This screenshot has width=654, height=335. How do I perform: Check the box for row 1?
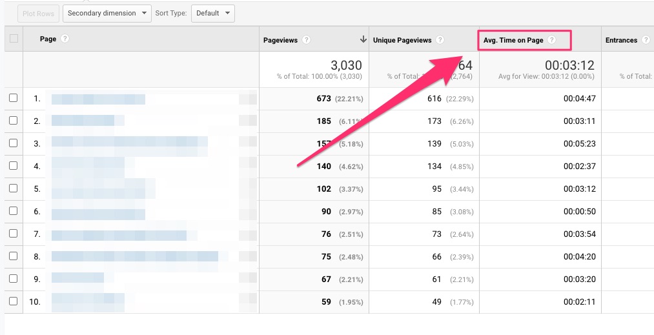point(14,98)
